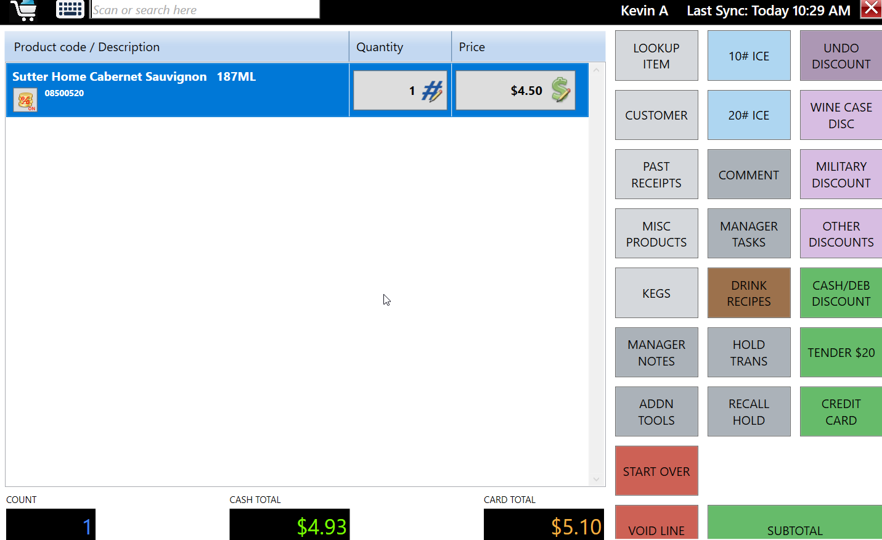Open OTHER DISCOUNTS

tap(841, 234)
